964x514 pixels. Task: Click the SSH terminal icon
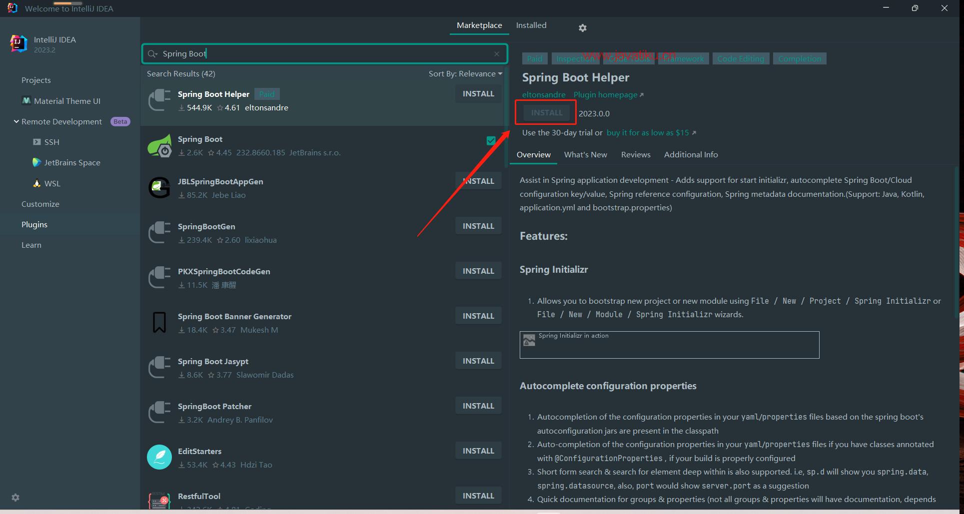pyautogui.click(x=37, y=142)
